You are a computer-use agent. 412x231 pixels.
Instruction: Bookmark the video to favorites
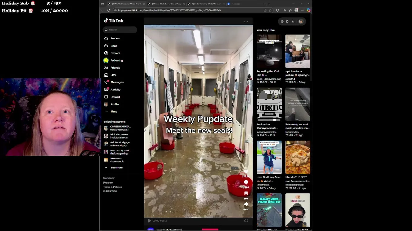click(x=246, y=193)
